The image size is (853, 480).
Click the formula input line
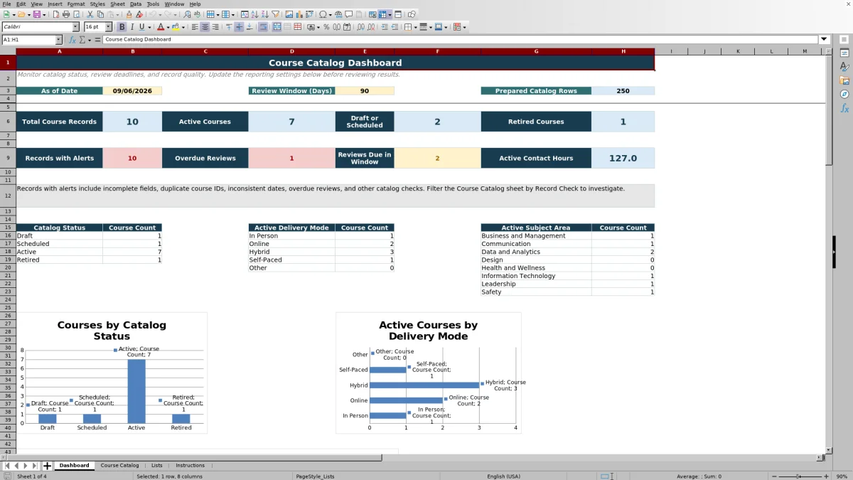461,40
